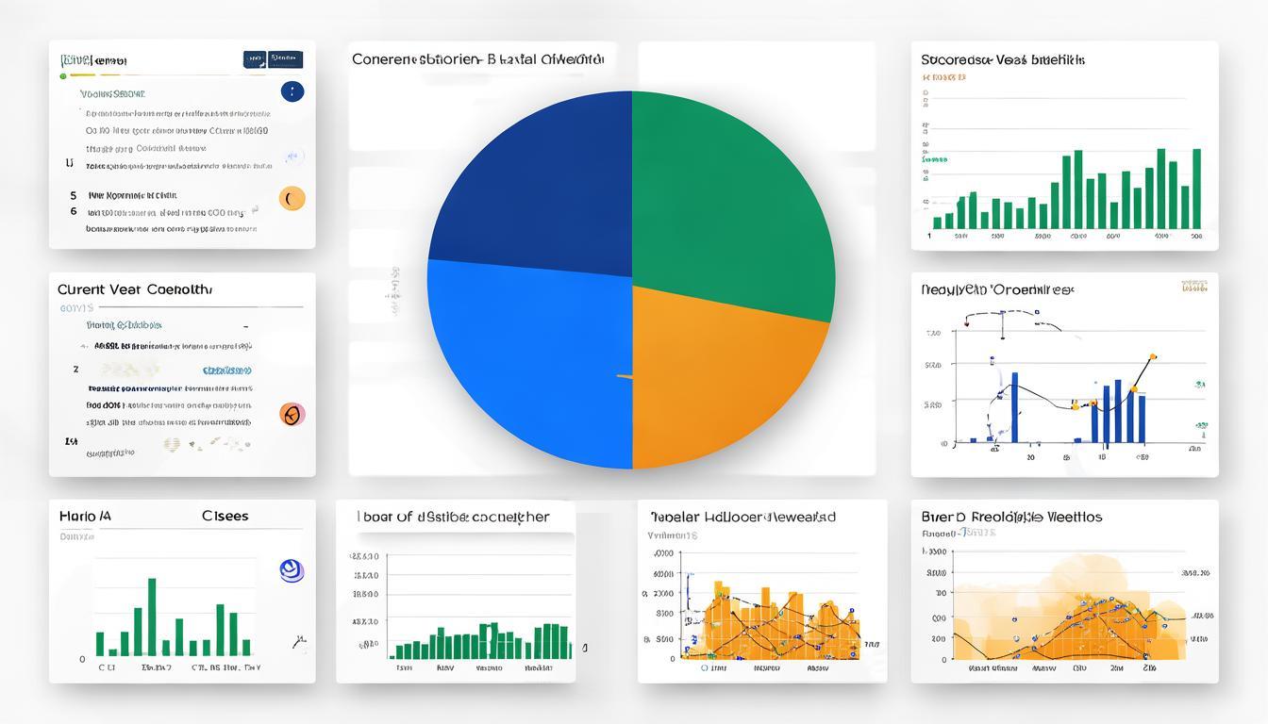Click the teal heading link in top-left panel
Viewport: 1268px width, 724px height.
[112, 94]
